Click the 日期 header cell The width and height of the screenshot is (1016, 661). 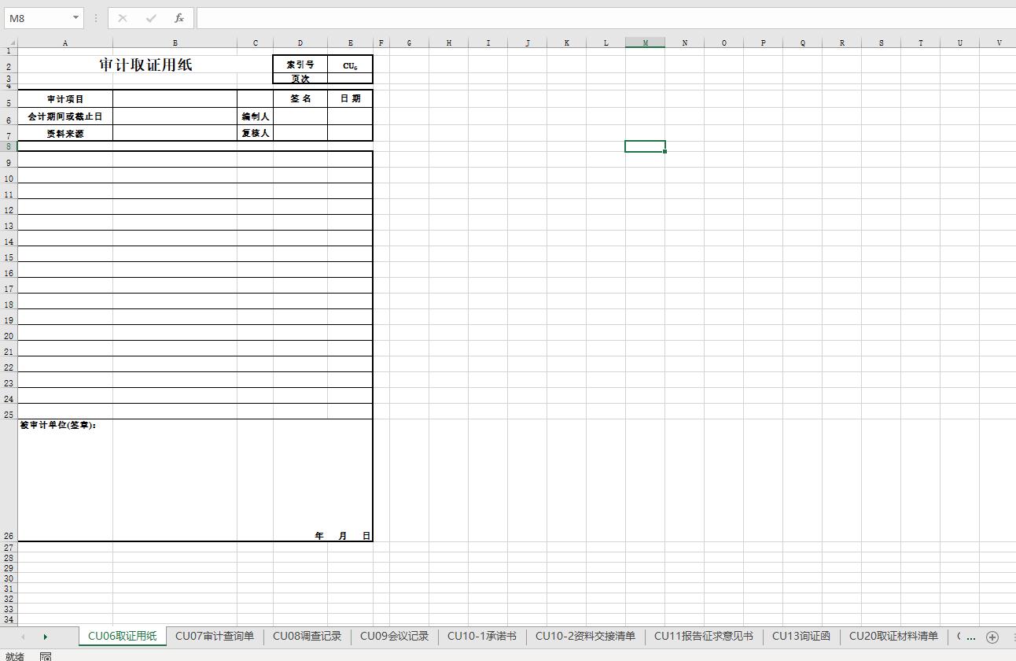[350, 99]
